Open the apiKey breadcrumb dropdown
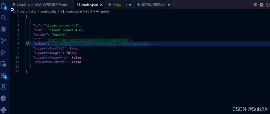The image size is (270, 114). pos(103,12)
